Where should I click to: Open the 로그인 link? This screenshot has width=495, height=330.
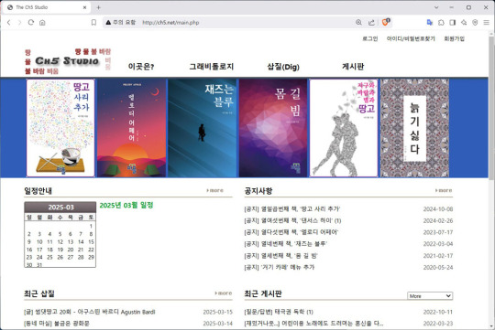coord(370,38)
